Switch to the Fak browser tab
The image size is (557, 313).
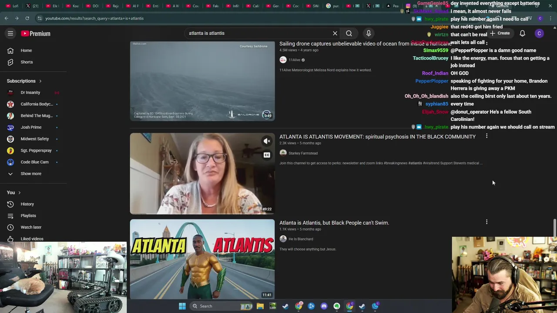click(212, 6)
